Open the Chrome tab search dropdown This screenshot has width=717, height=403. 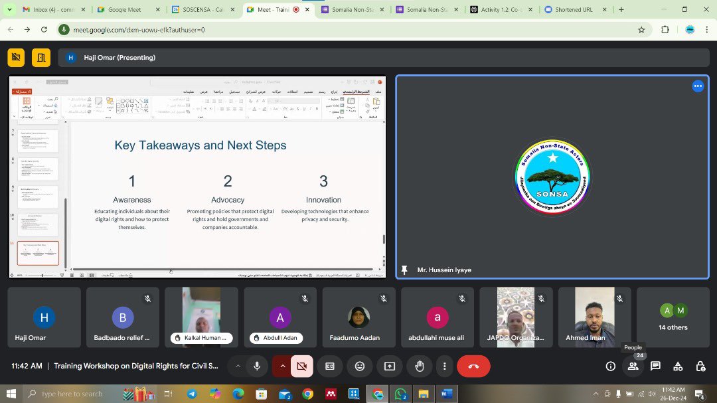point(9,9)
